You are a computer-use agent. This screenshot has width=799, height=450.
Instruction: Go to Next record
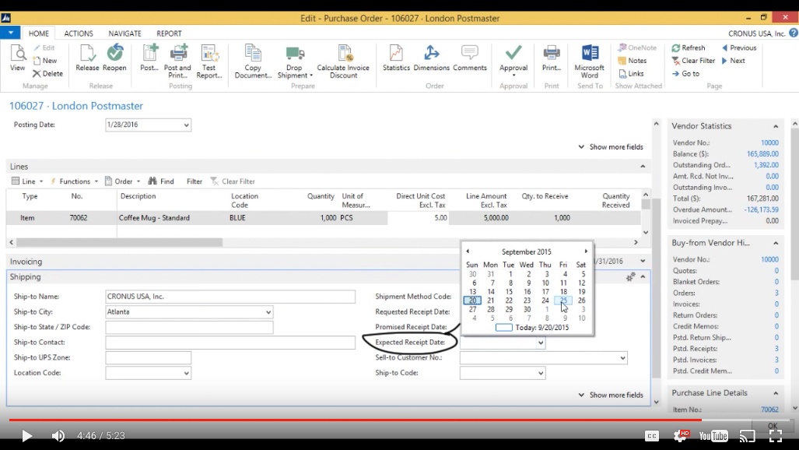[734, 61]
